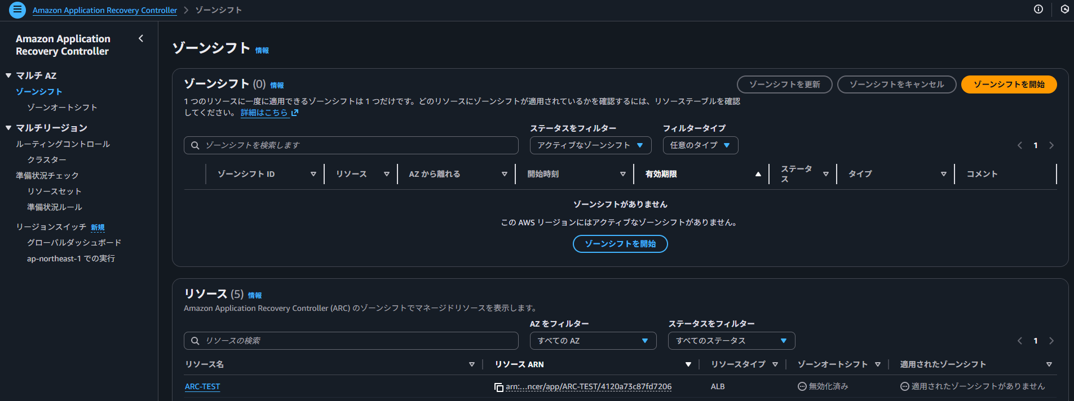Collapse the side navigation with chevron icon

point(141,38)
